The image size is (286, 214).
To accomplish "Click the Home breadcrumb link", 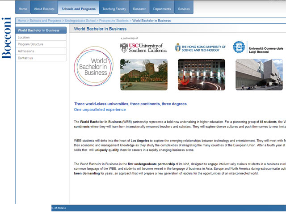I will (22, 21).
